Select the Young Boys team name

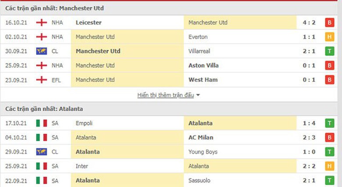(203, 152)
